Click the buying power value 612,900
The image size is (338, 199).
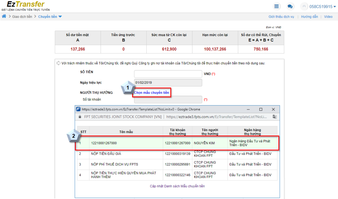point(169,49)
